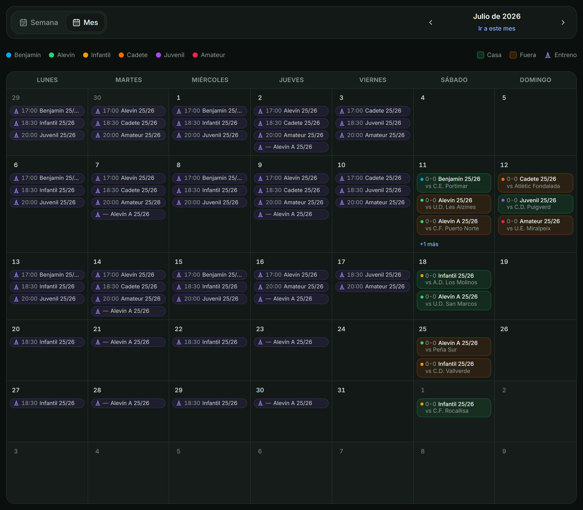Toggle the Cadete legend filter
Screen dimensions: 583x510
click(133, 55)
